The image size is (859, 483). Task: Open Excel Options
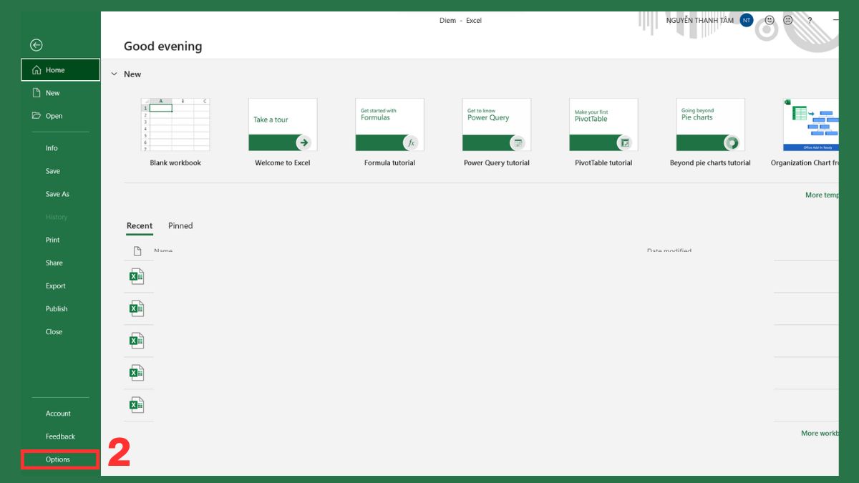click(x=58, y=459)
